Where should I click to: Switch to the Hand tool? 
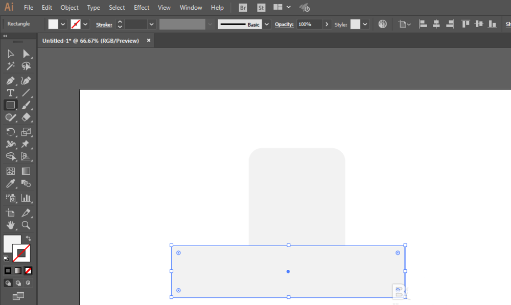point(10,225)
